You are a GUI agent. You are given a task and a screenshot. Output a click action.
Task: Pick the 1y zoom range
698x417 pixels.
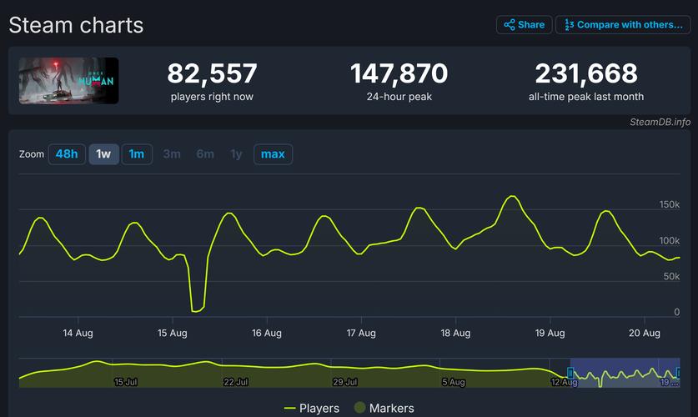tap(236, 154)
